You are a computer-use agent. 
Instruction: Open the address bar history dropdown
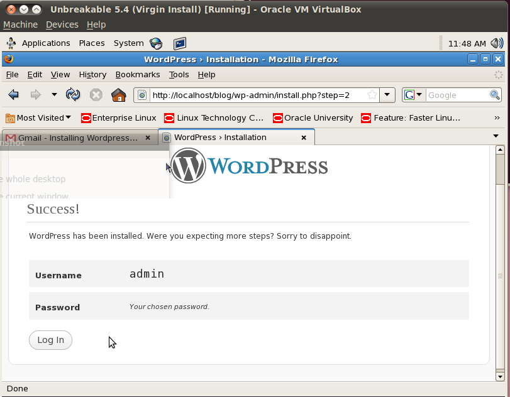(387, 95)
